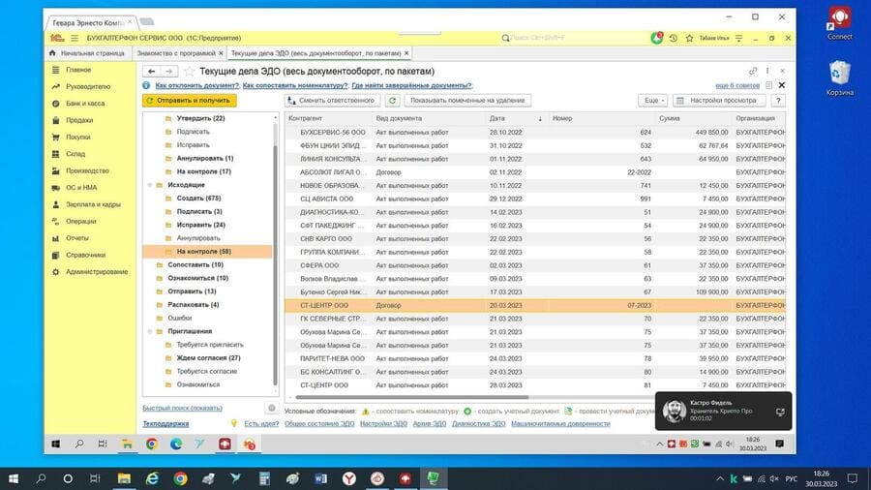Screen dimensions: 871x490
Task: Go forward with the right arrow button
Action: (168, 71)
